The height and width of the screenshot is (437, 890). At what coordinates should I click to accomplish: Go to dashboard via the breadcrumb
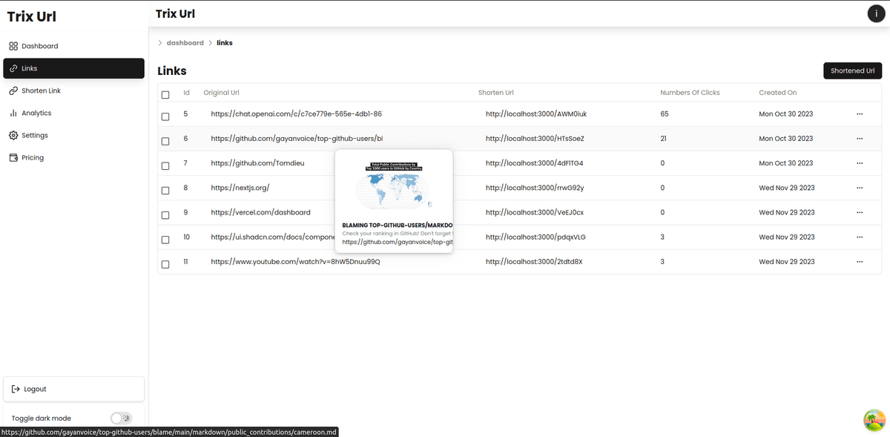(185, 42)
